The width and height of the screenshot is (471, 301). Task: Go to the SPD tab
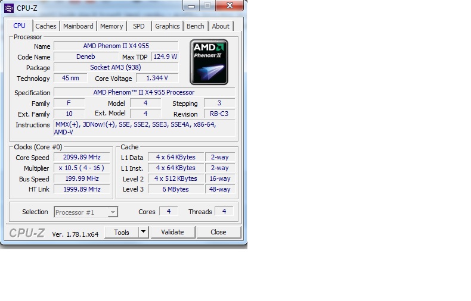tap(139, 26)
